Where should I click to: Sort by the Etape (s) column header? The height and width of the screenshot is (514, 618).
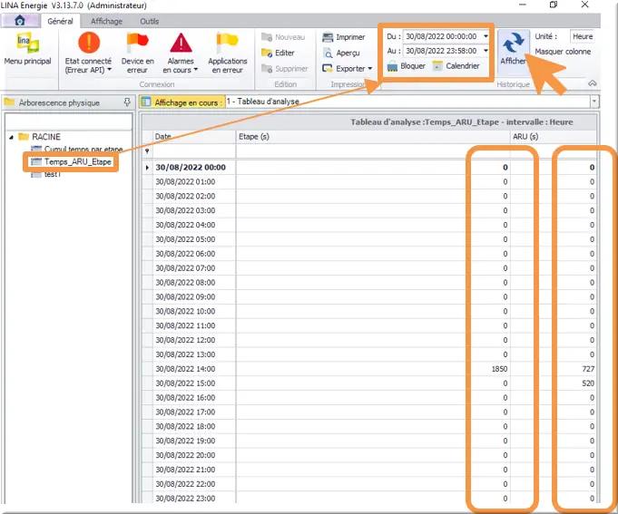372,137
